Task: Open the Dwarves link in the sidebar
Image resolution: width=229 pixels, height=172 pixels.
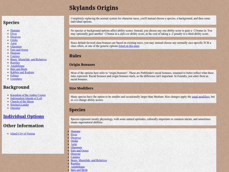Action: tap(15, 37)
